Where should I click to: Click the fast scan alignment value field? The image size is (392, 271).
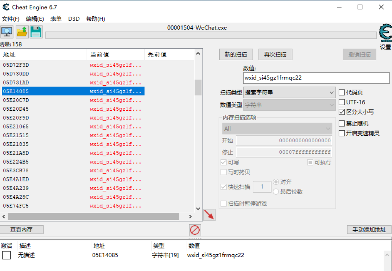[x=262, y=187]
